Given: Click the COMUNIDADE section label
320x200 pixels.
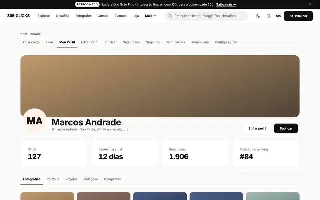Looking at the screenshot, I should pos(31,34).
